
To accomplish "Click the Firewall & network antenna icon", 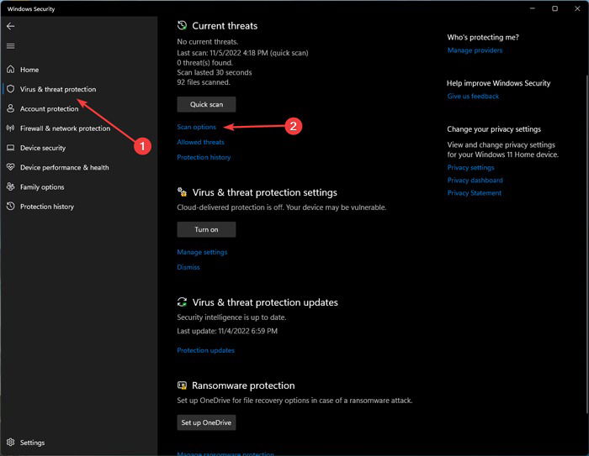I will pyautogui.click(x=10, y=128).
